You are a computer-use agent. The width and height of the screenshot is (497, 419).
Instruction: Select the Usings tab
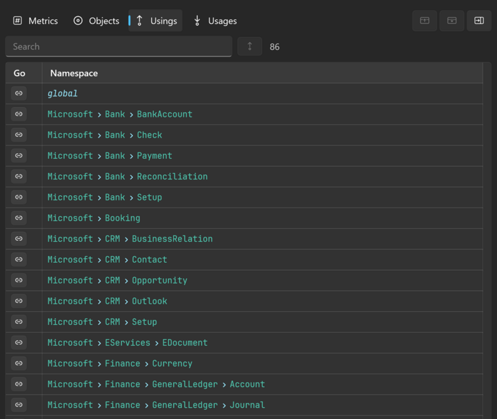[156, 21]
